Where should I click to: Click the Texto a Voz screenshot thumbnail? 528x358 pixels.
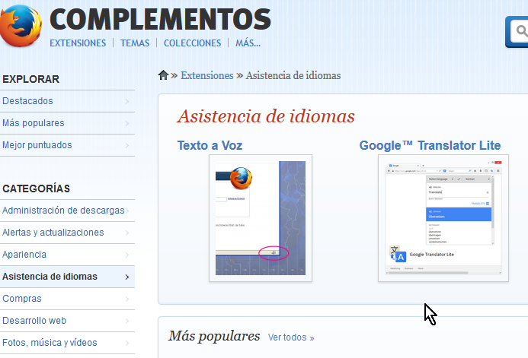(x=261, y=218)
